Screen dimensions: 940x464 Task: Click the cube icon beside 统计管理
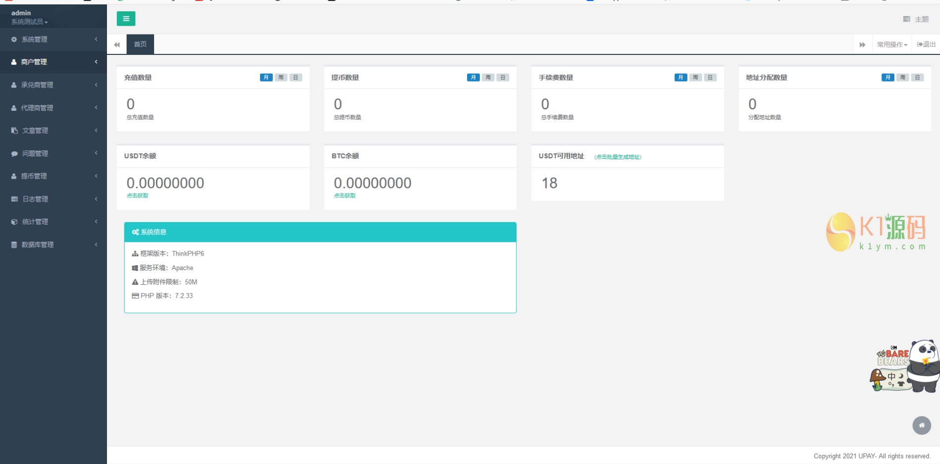click(x=14, y=222)
